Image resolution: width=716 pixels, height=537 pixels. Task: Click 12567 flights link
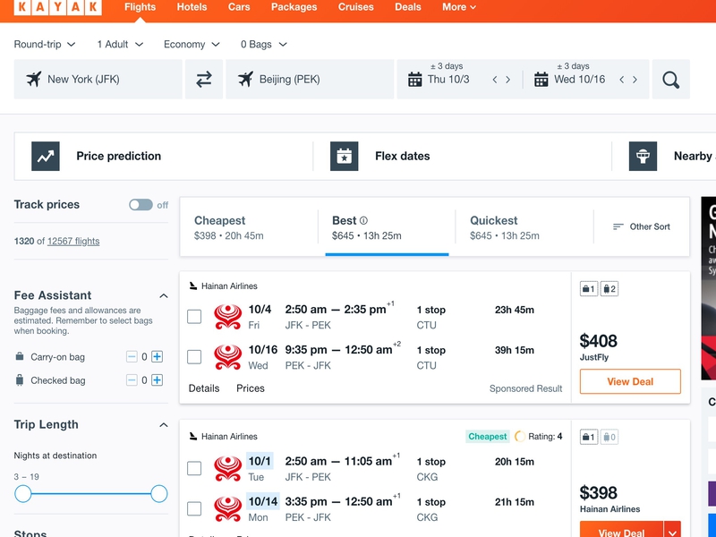point(73,241)
